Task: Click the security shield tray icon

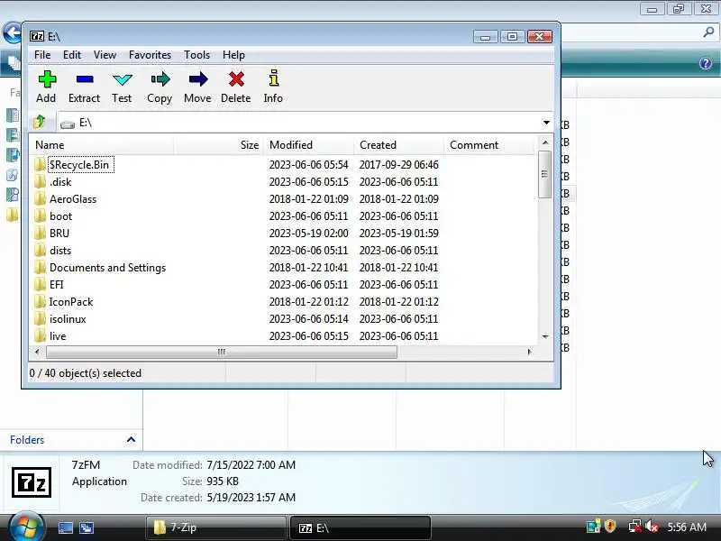Action: [x=610, y=527]
